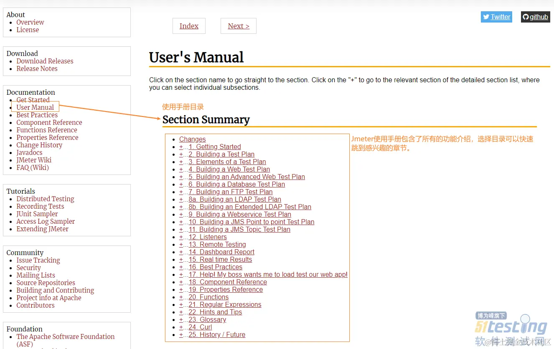This screenshot has height=349, width=554.
Task: Open Project info at Apache link
Action: click(x=49, y=298)
